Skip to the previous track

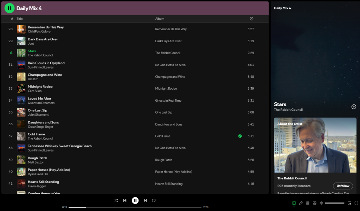[125, 200]
